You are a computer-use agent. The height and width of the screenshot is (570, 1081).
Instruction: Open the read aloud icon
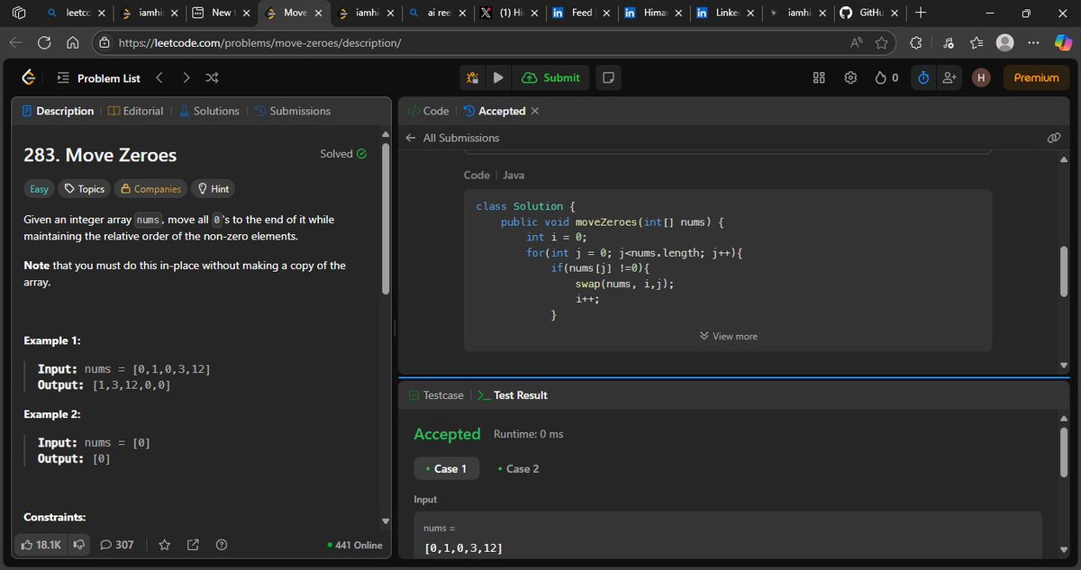(x=856, y=42)
